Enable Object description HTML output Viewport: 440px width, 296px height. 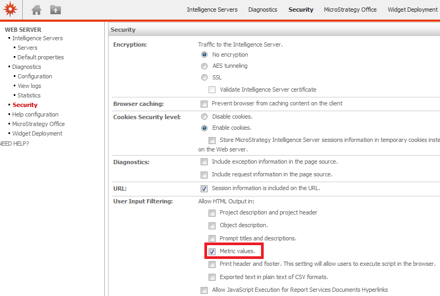[212, 226]
